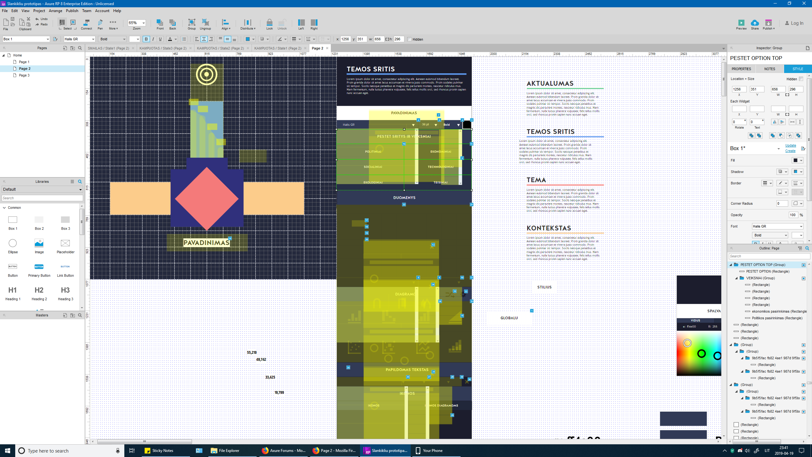Click the Share cloud icon
Image resolution: width=812 pixels, height=457 pixels.
tap(755, 23)
